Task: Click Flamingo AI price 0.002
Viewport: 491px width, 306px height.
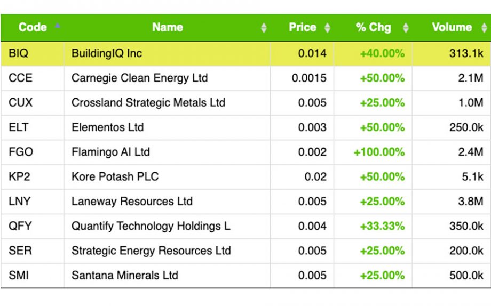Action: coord(312,152)
